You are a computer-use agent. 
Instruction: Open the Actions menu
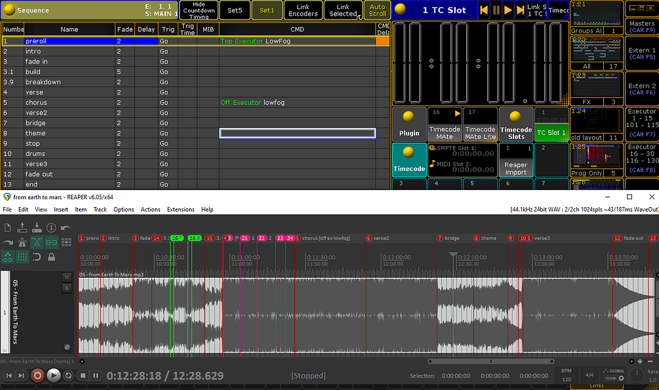(150, 209)
